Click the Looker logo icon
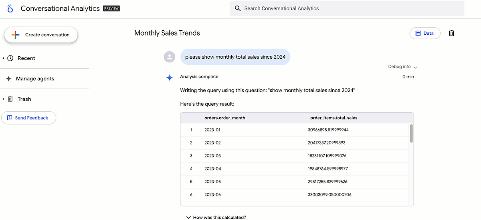This screenshot has width=481, height=220. (10, 8)
